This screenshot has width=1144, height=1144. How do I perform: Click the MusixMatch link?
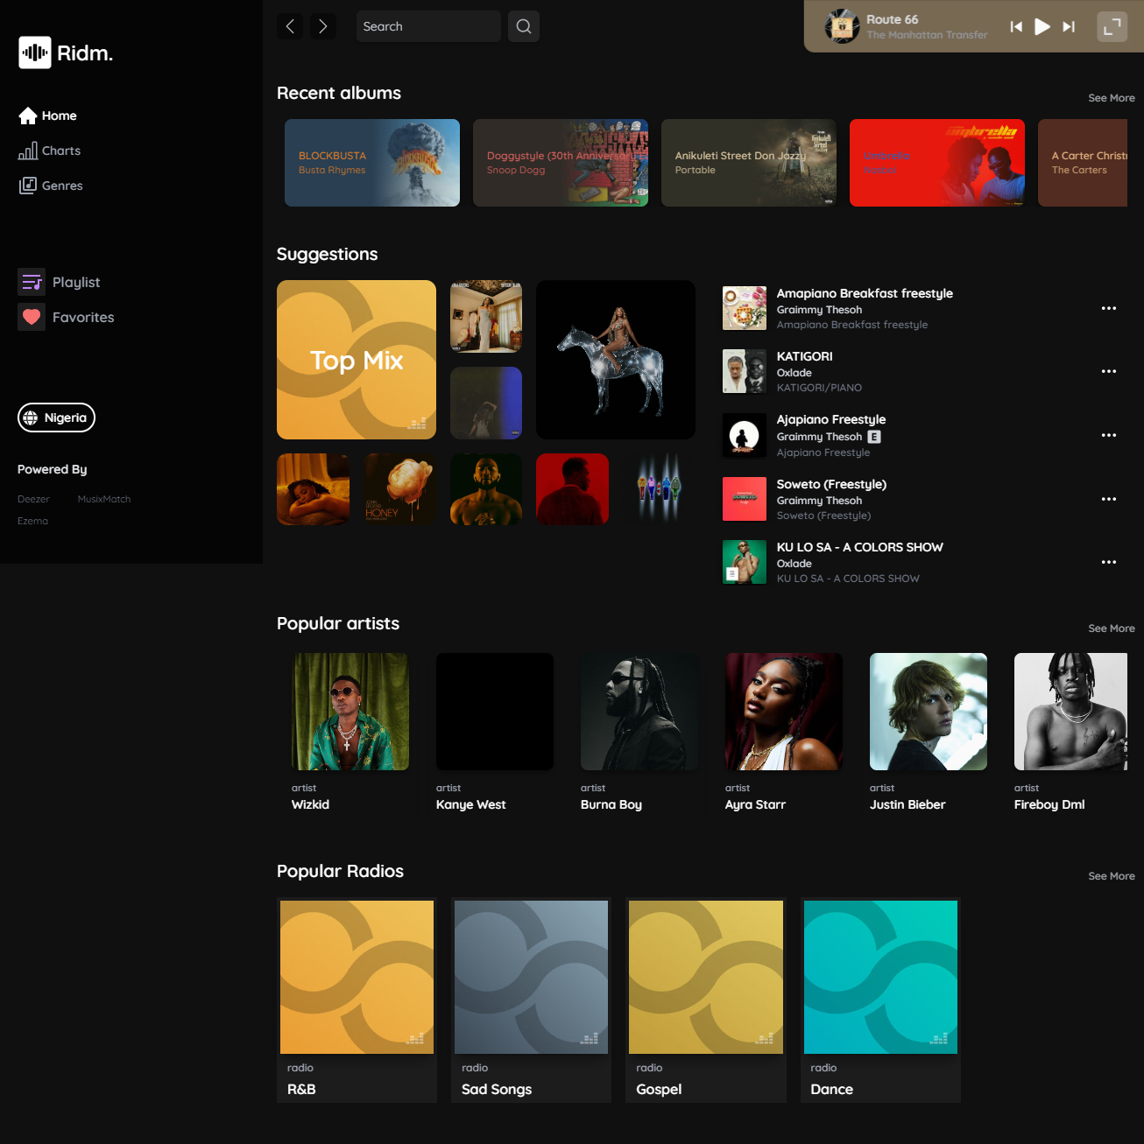point(104,499)
